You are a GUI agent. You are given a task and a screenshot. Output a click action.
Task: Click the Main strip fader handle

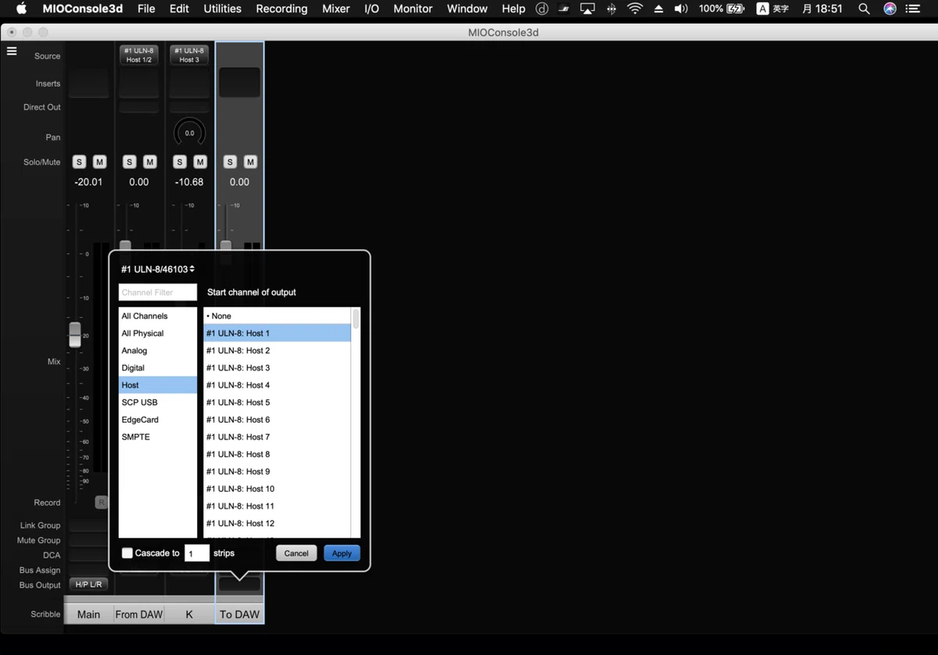(x=75, y=335)
